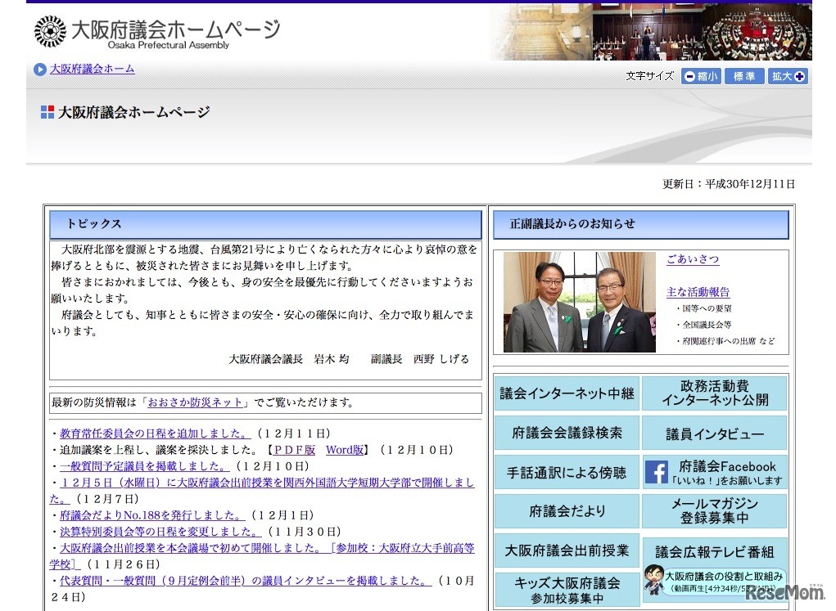
Task: Reset text size with 標準 button
Action: [744, 76]
